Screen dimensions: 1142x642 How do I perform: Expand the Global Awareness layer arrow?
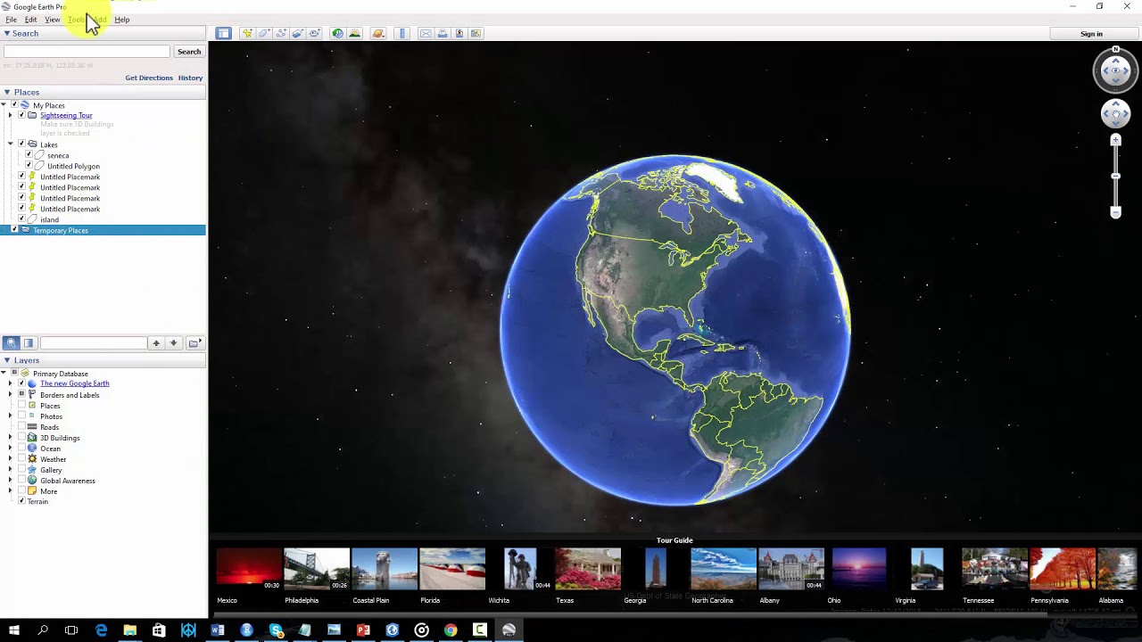10,481
